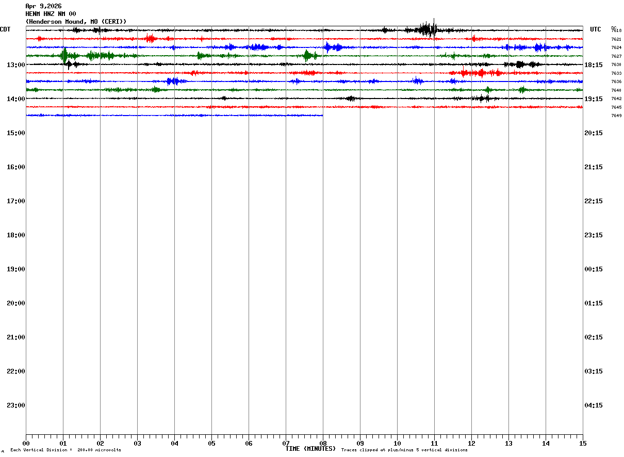Click minute '10' on the time axis

click(x=397, y=443)
